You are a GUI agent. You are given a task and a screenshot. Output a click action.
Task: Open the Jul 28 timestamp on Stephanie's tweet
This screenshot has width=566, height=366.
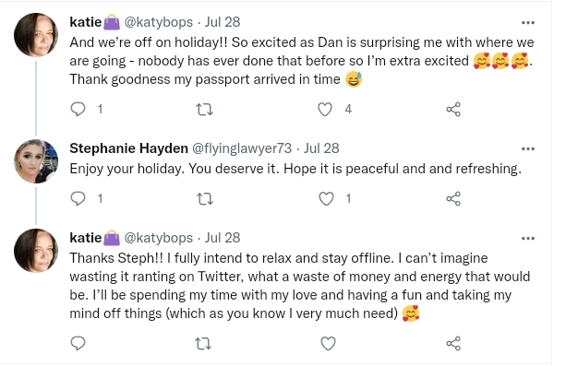(321, 148)
